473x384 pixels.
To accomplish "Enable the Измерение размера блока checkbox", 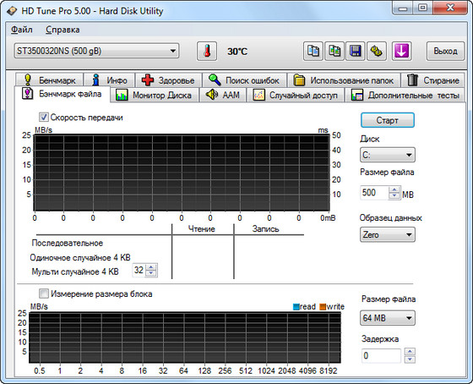I will [44, 293].
